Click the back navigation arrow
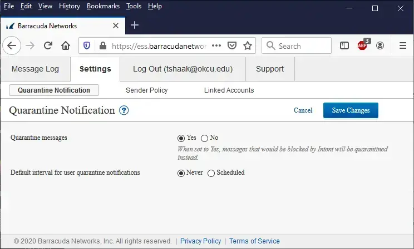Viewport: 414px width, 249px height. 12,45
